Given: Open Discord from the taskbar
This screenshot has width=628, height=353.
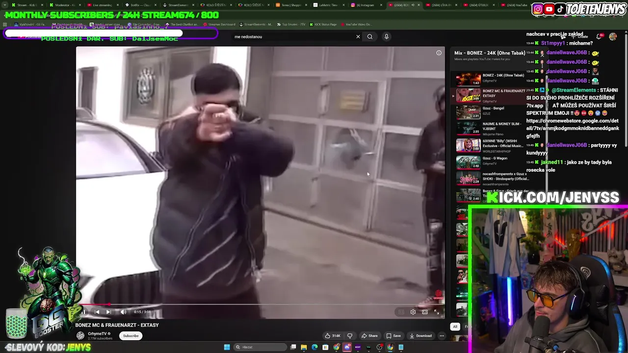Looking at the screenshot, I should [x=347, y=347].
